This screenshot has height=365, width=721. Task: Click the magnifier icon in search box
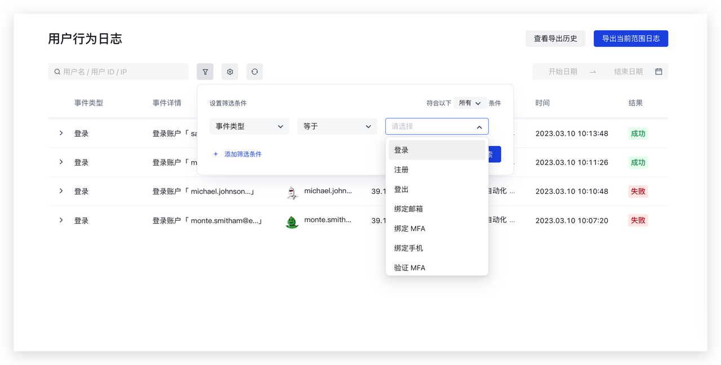pyautogui.click(x=57, y=72)
